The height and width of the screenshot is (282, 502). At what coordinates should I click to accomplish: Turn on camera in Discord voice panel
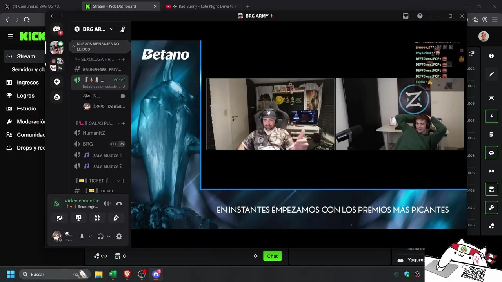click(60, 218)
